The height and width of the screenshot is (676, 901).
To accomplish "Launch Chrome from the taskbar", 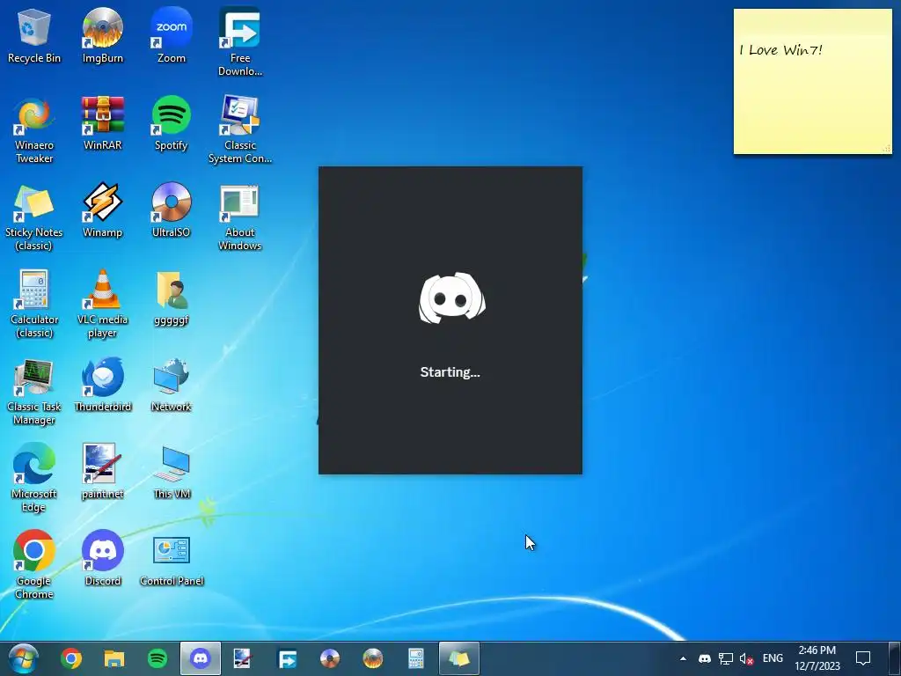I will click(x=71, y=658).
